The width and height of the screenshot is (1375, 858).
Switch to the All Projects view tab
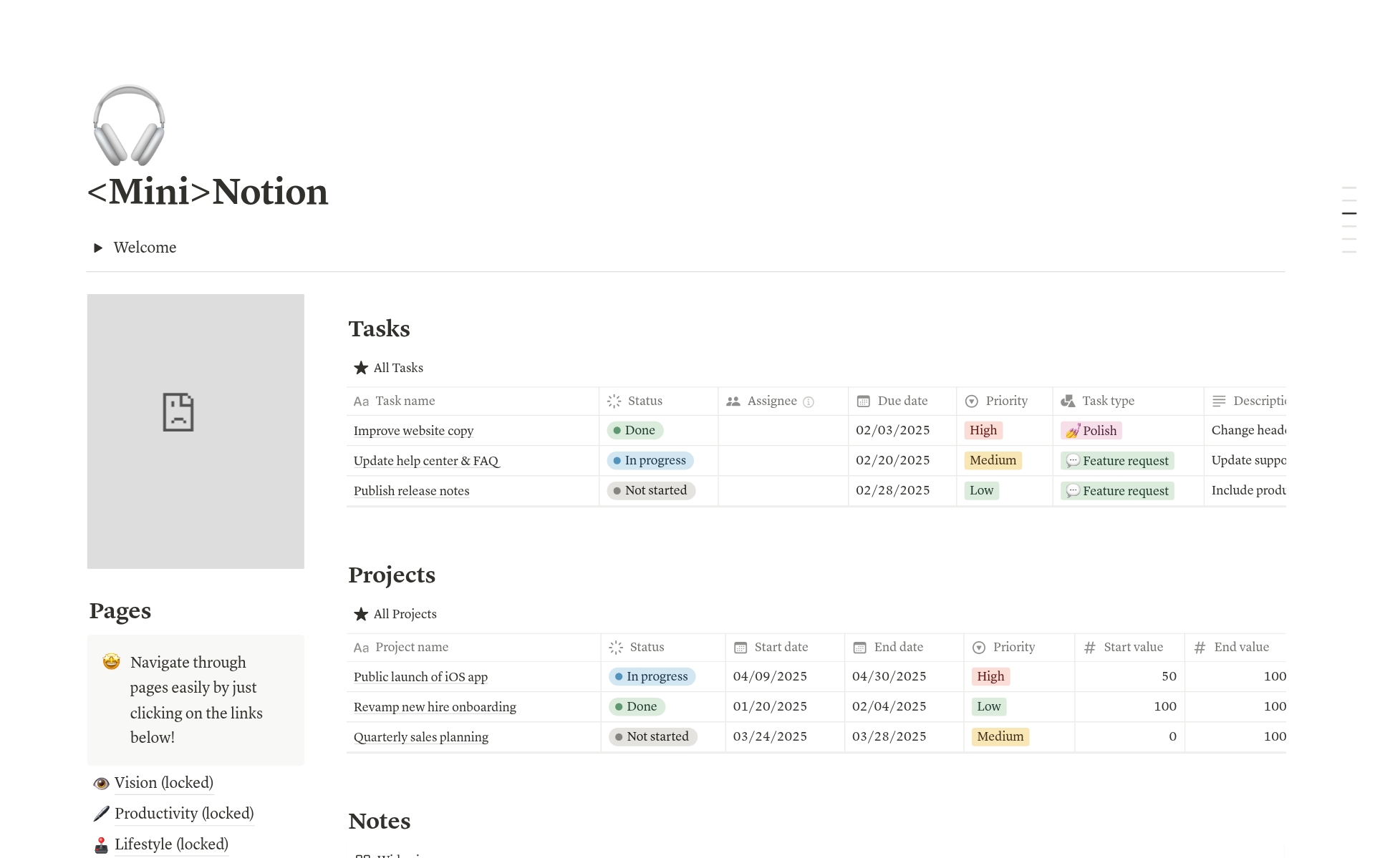pos(405,614)
